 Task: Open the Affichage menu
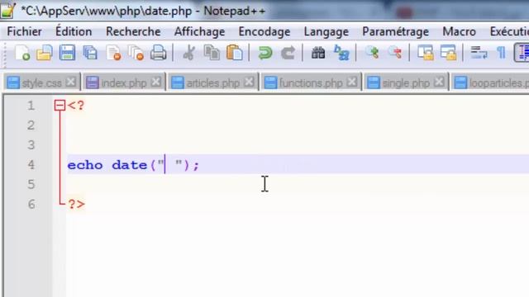tap(200, 32)
